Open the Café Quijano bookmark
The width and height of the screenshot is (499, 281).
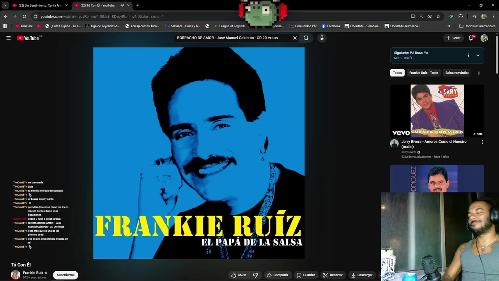coord(63,26)
